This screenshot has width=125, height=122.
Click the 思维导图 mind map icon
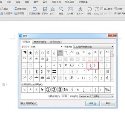pos(15,9)
